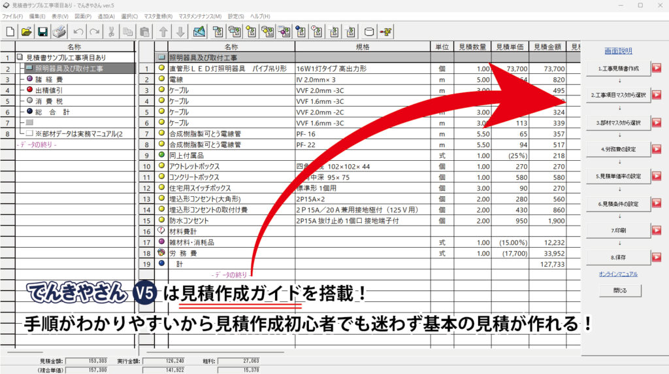
Task: Select 諸経費 in the tree
Action: [49, 79]
